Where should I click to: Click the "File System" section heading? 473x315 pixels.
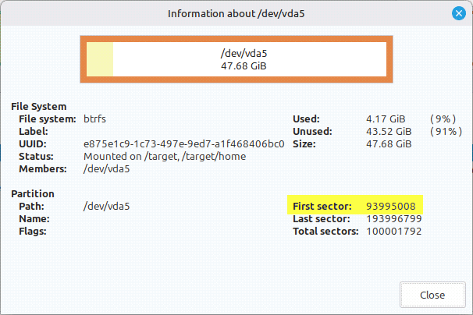click(x=38, y=106)
